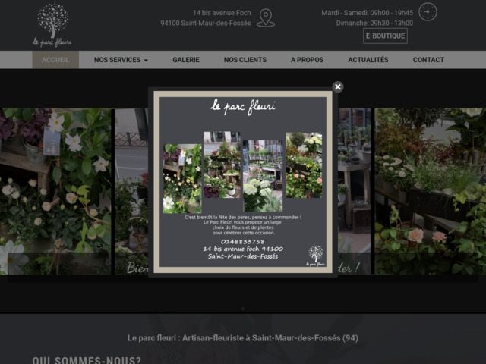Image resolution: width=486 pixels, height=364 pixels.
Task: Open the GALERIE page
Action: coord(186,60)
